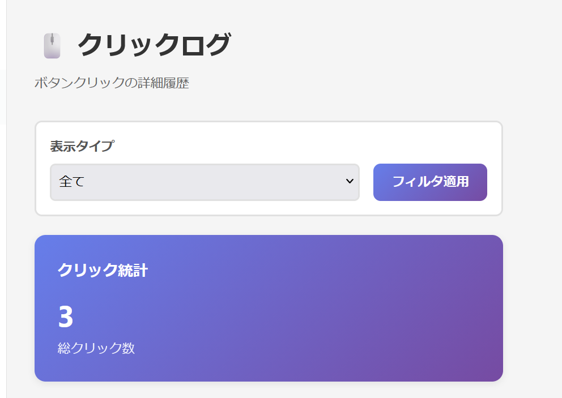Viewport: 562px width, 398px height.
Task: Click the ボタンクリックの詳細履歴 subtitle text
Action: tap(112, 83)
